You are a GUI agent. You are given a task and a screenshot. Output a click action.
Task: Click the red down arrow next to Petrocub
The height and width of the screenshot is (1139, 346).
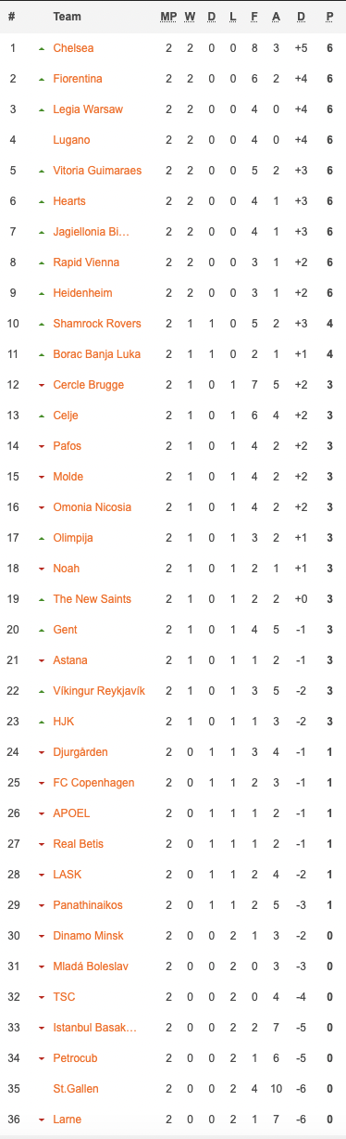point(41,1058)
